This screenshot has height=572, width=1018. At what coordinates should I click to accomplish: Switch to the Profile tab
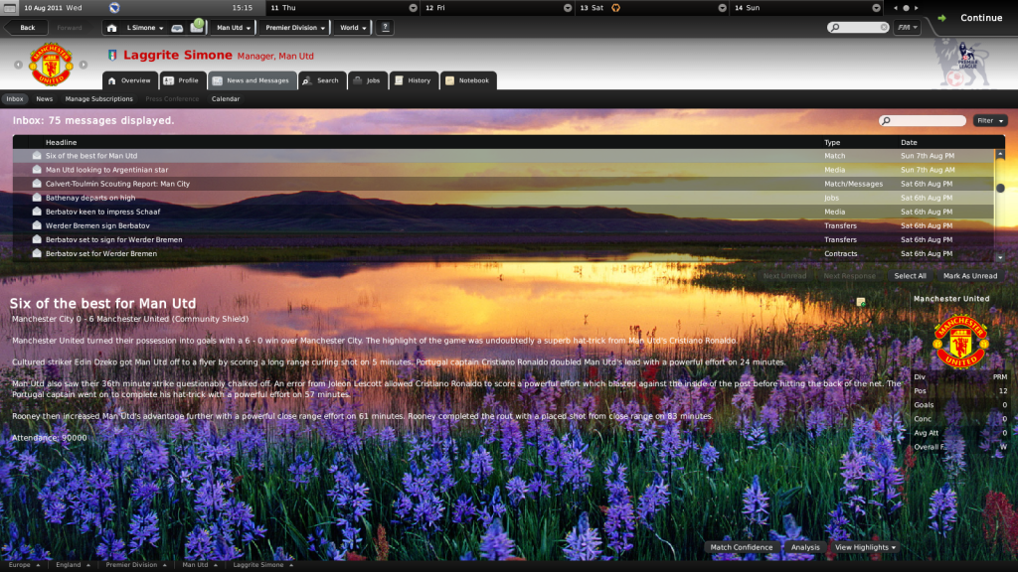[183, 80]
